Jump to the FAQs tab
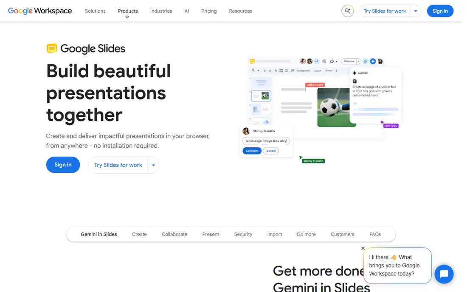Screen dimensions: 467x292 375,234
